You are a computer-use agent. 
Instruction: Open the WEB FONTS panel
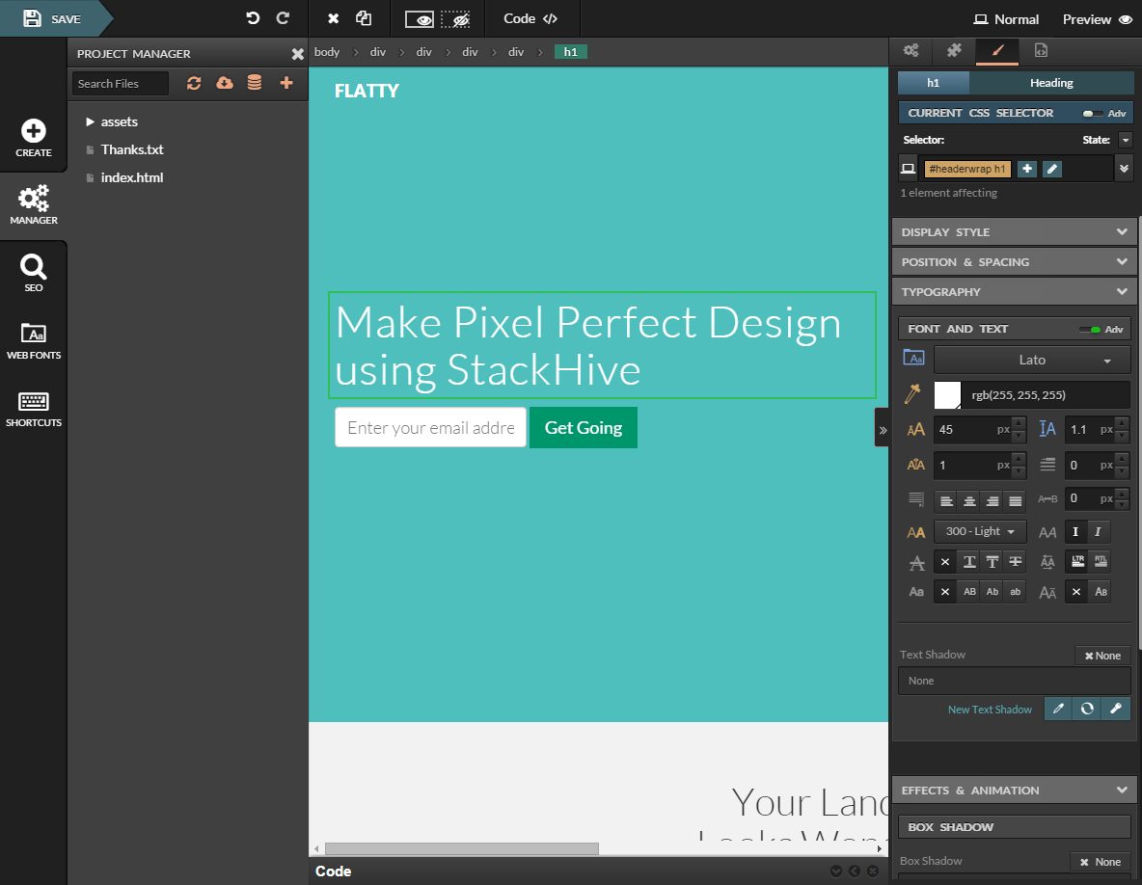click(34, 340)
